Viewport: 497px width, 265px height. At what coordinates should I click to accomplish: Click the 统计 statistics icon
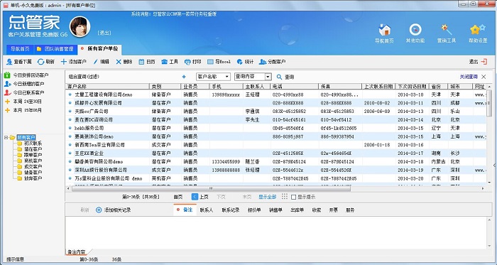240,62
